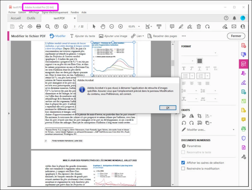Open the Affichage menu
This screenshot has width=252, height=190.
click(34, 12)
